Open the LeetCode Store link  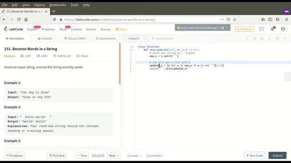click(x=121, y=29)
